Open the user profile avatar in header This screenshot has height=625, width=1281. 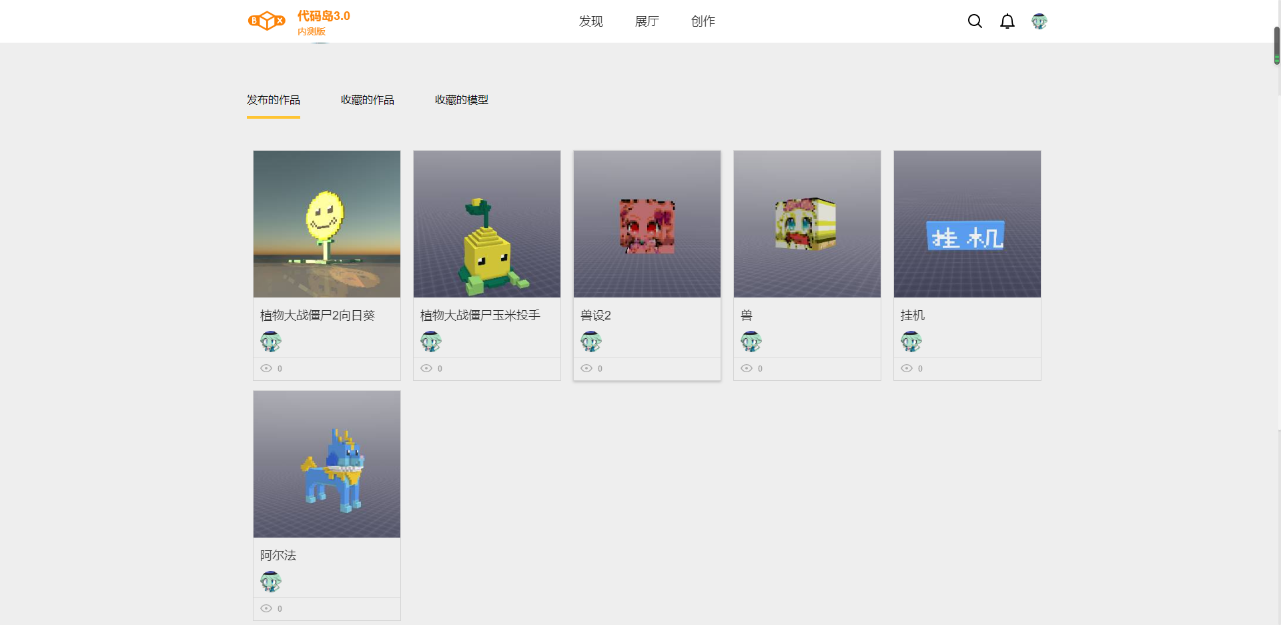pyautogui.click(x=1039, y=21)
